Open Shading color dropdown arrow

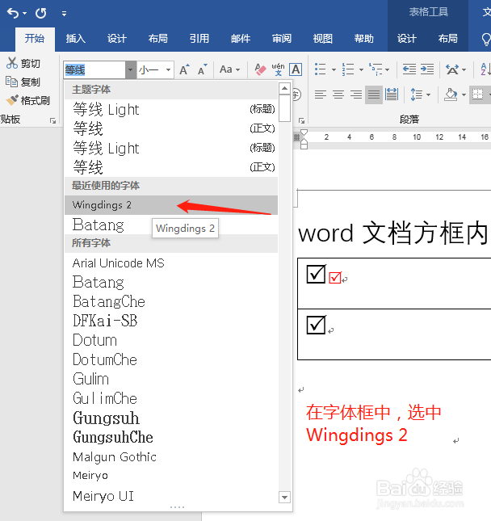tap(464, 95)
